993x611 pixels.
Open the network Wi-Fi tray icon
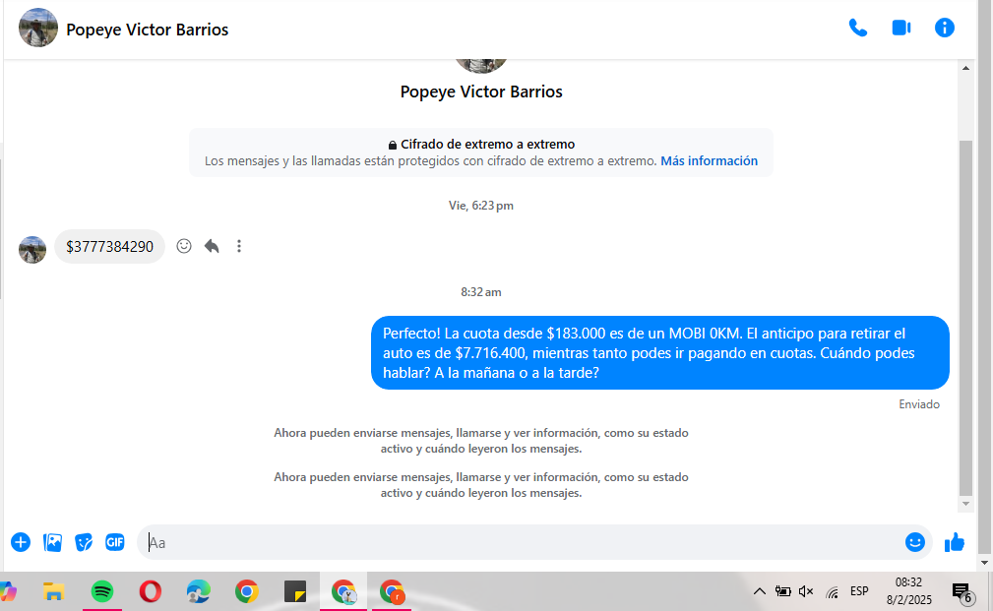[x=833, y=592]
